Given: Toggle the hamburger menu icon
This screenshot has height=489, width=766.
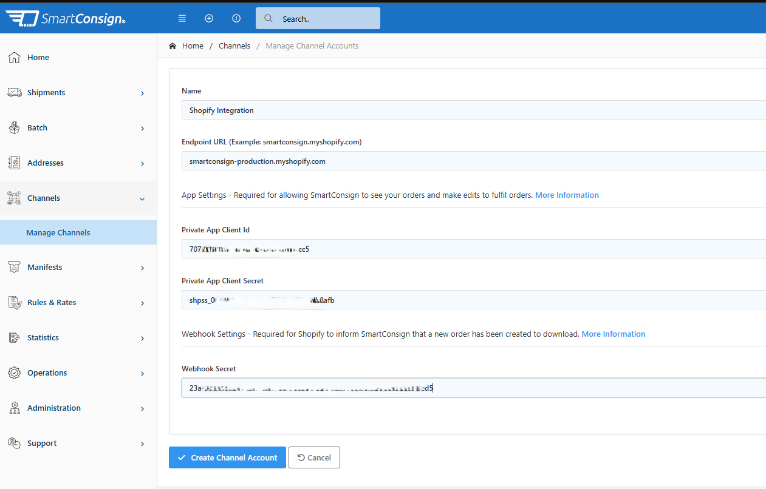Looking at the screenshot, I should click(182, 19).
